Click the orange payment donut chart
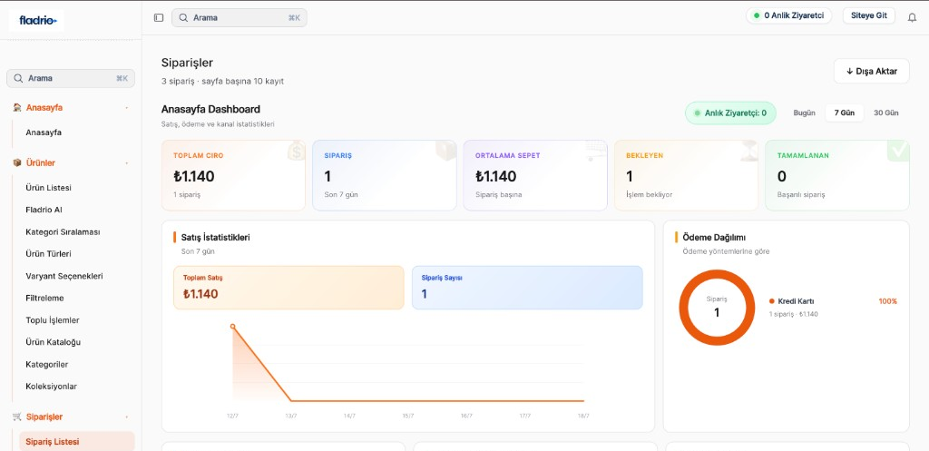This screenshot has height=451, width=929. click(717, 307)
